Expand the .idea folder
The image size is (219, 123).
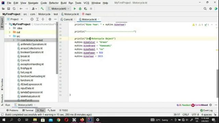click(x=10, y=28)
